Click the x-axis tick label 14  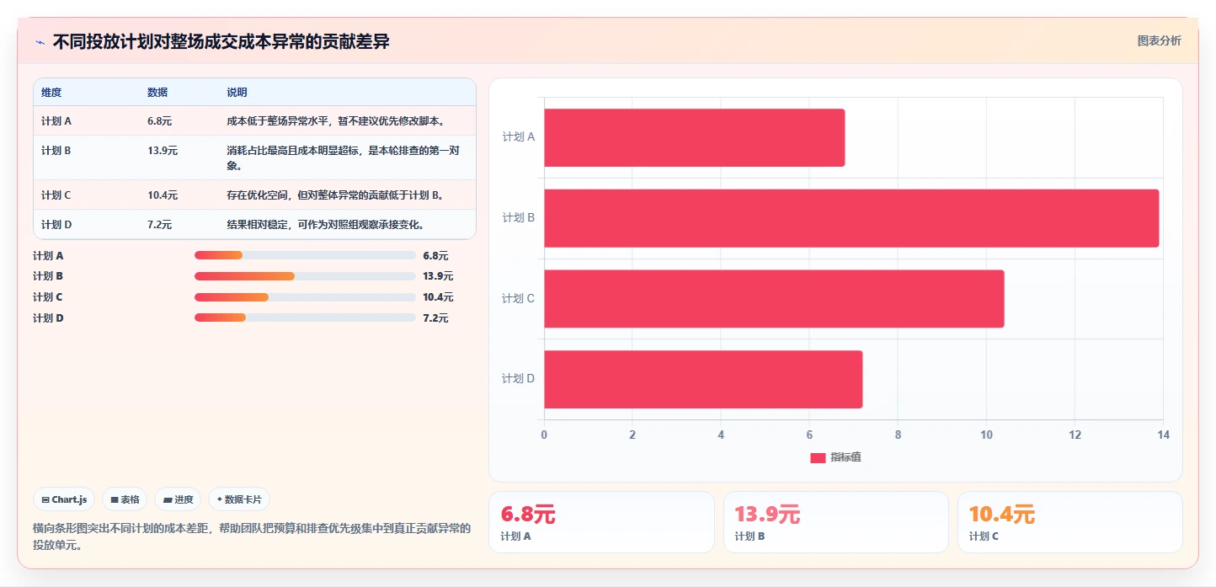pos(1163,435)
